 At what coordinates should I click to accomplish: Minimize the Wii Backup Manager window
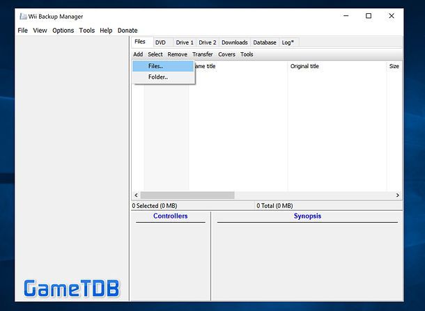[x=346, y=16]
